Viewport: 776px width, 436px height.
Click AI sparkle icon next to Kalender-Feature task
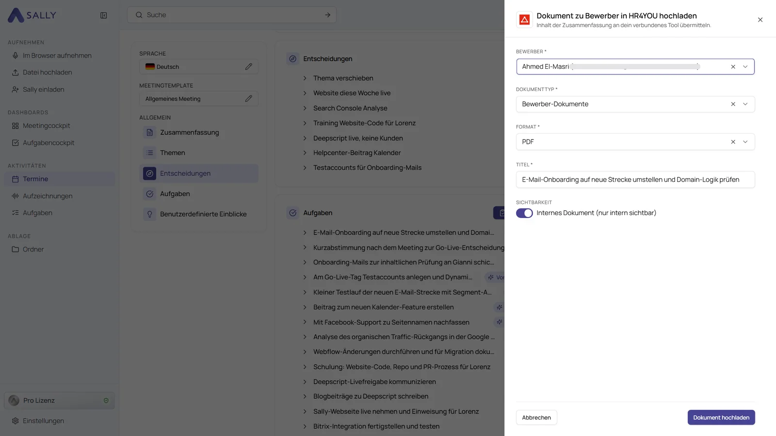pos(499,307)
